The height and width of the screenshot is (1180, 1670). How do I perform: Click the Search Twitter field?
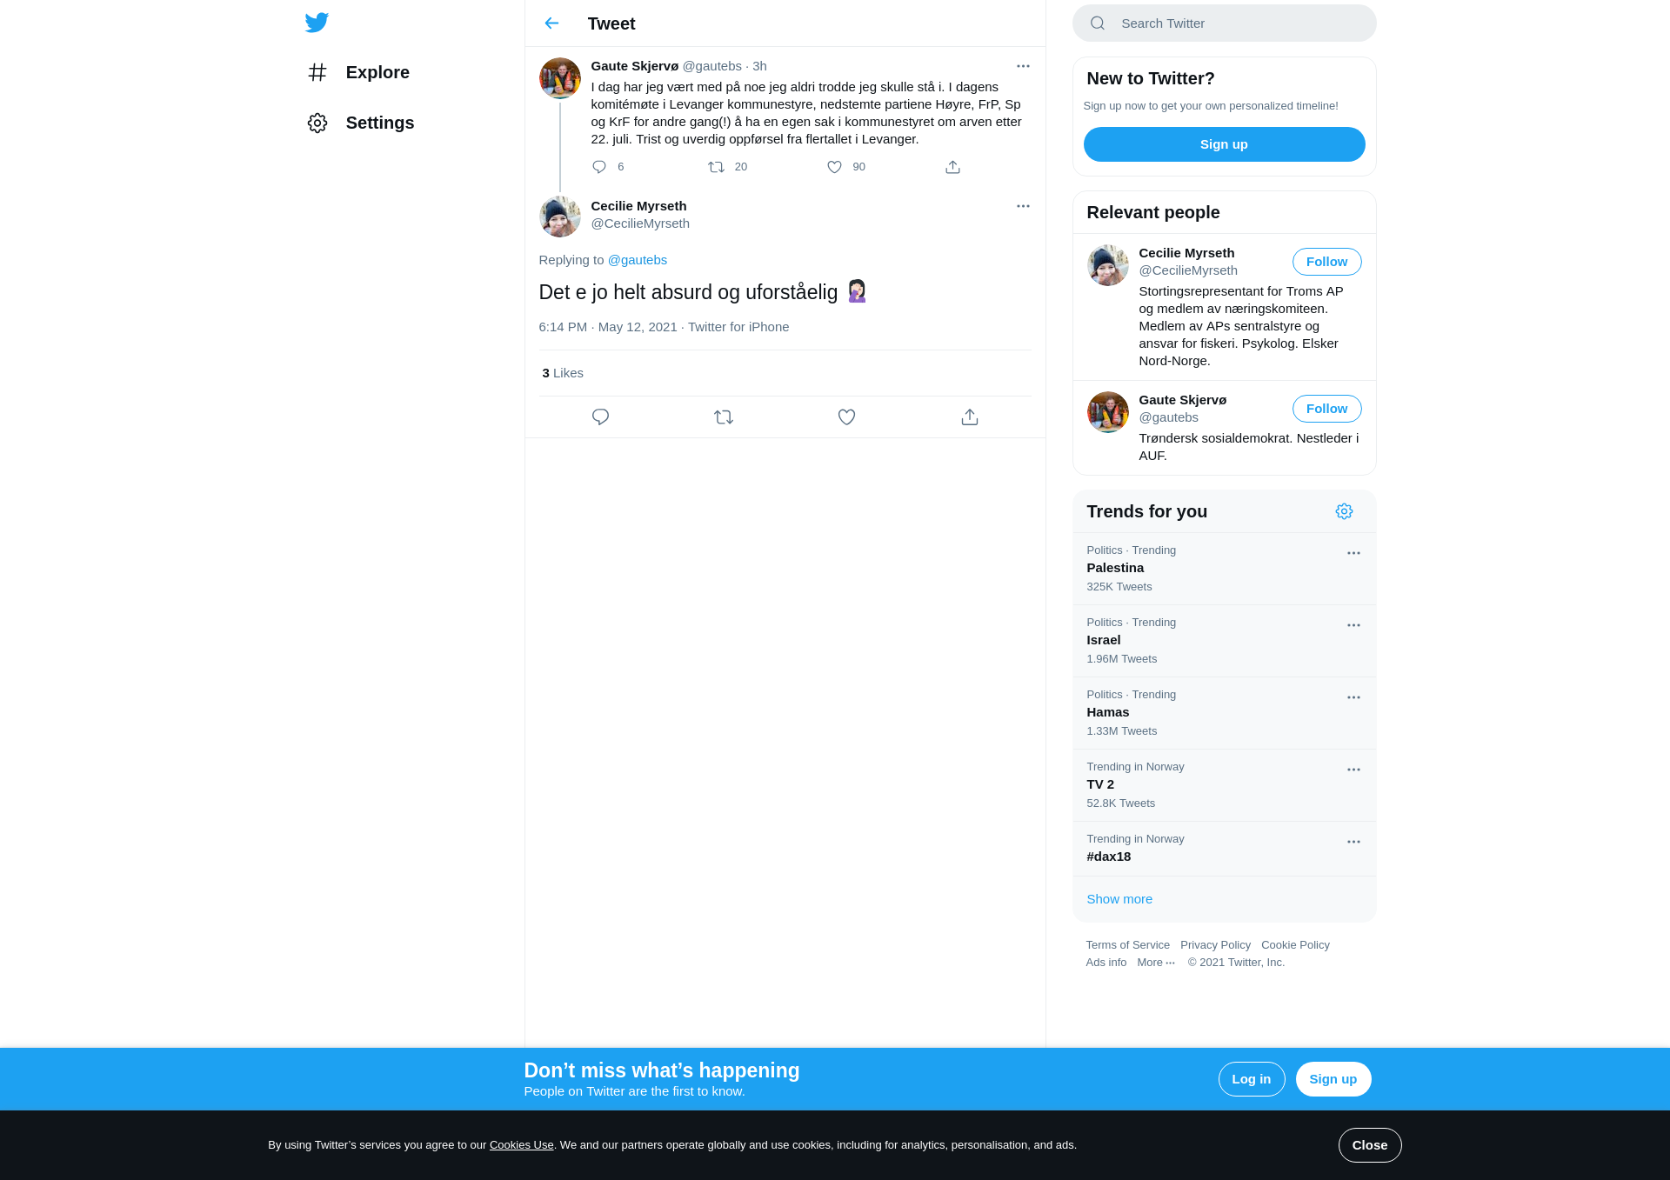[x=1224, y=23]
